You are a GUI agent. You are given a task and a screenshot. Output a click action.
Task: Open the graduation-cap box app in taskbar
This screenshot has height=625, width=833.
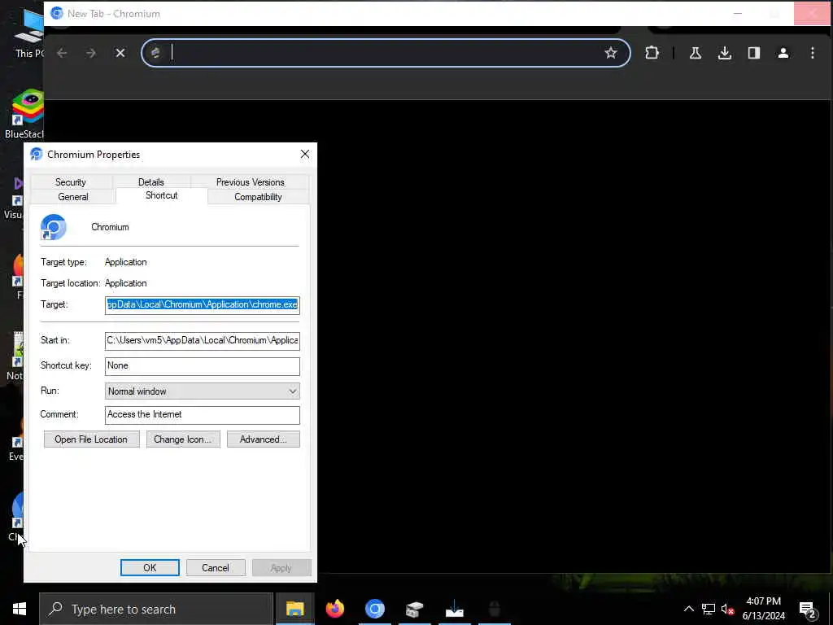(414, 609)
